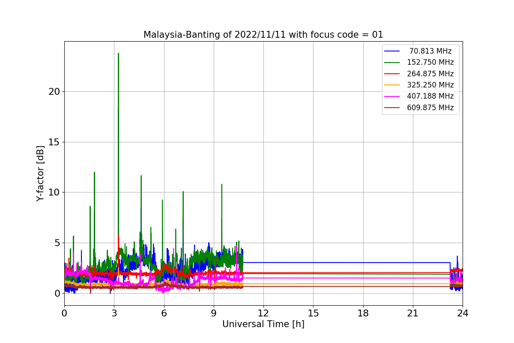Click the green 152.750 MHz legend line
The width and height of the screenshot is (514, 343).
(392, 62)
